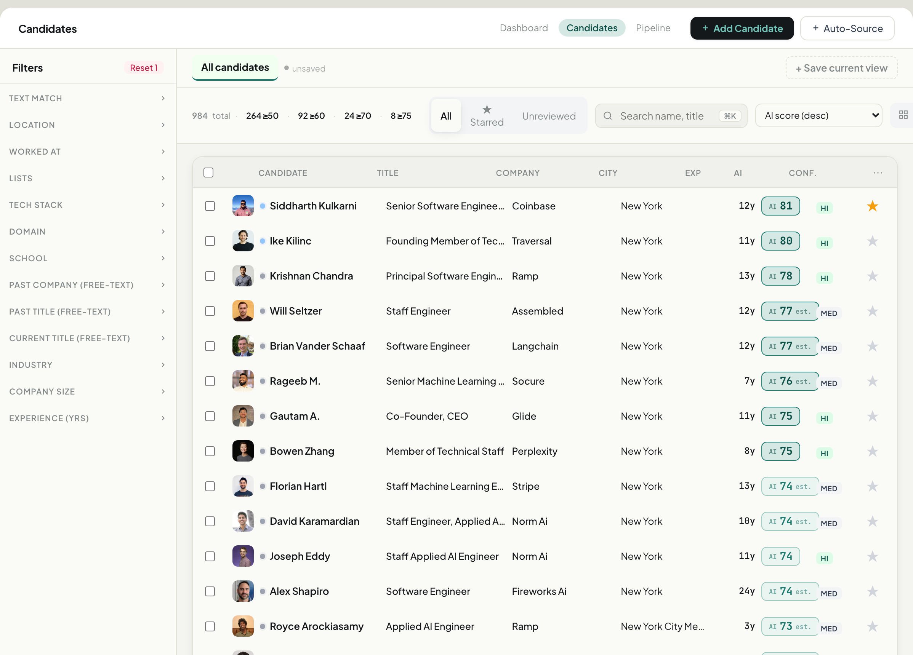Expand the Location filter
This screenshot has width=913, height=655.
tap(88, 125)
